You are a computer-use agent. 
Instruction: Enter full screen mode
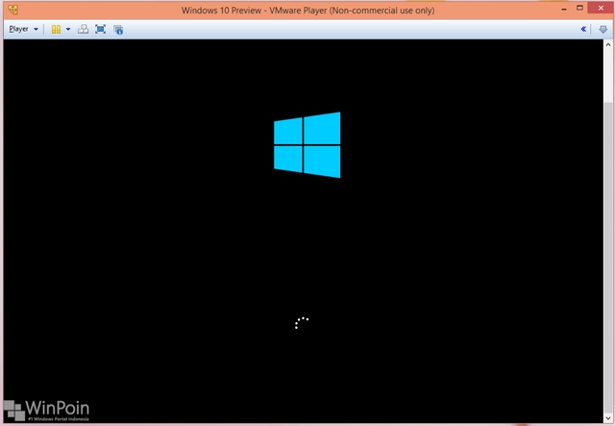tap(100, 29)
